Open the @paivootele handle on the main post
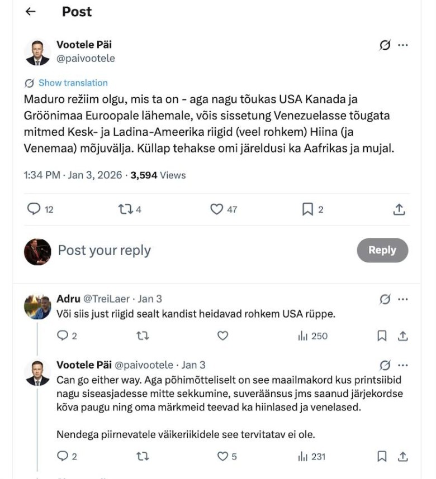Viewport: 436px width, 479px height. coord(86,58)
